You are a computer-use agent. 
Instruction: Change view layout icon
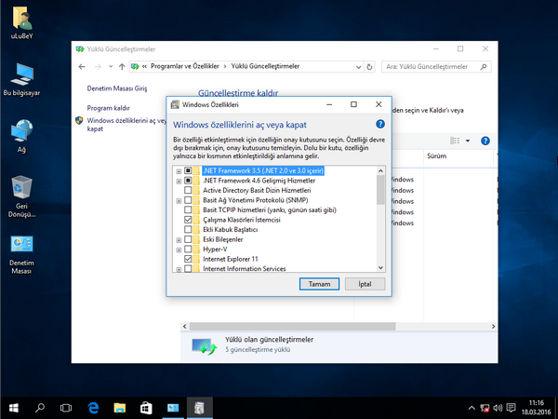(x=455, y=141)
